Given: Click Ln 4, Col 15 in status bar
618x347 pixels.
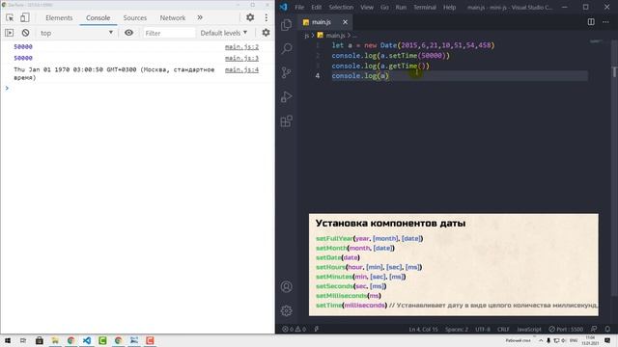Looking at the screenshot, I should coord(423,329).
